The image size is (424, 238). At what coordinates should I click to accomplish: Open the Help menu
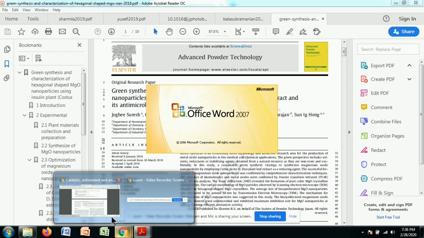(x=57, y=10)
